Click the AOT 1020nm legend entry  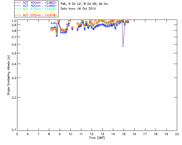point(36,15)
